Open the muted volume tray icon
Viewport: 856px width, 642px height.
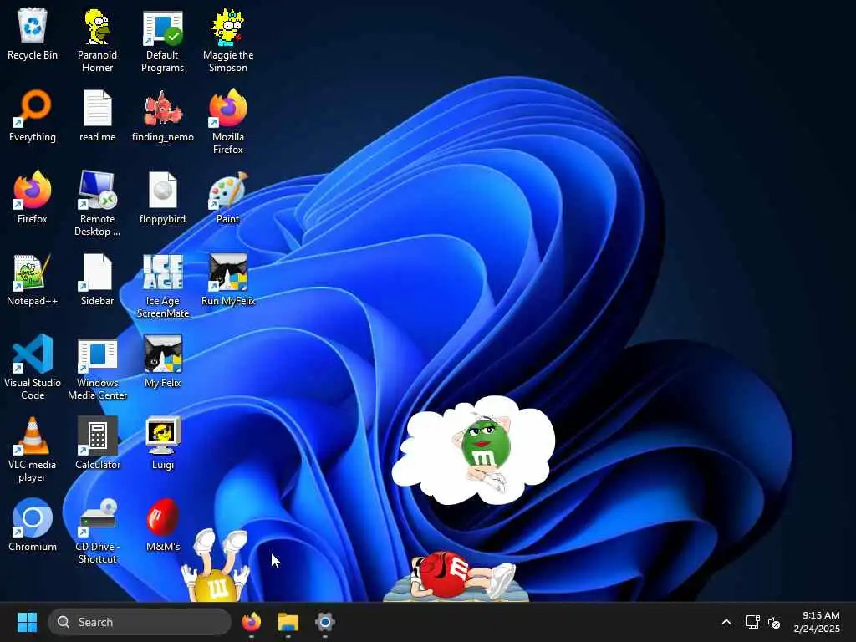pyautogui.click(x=773, y=622)
